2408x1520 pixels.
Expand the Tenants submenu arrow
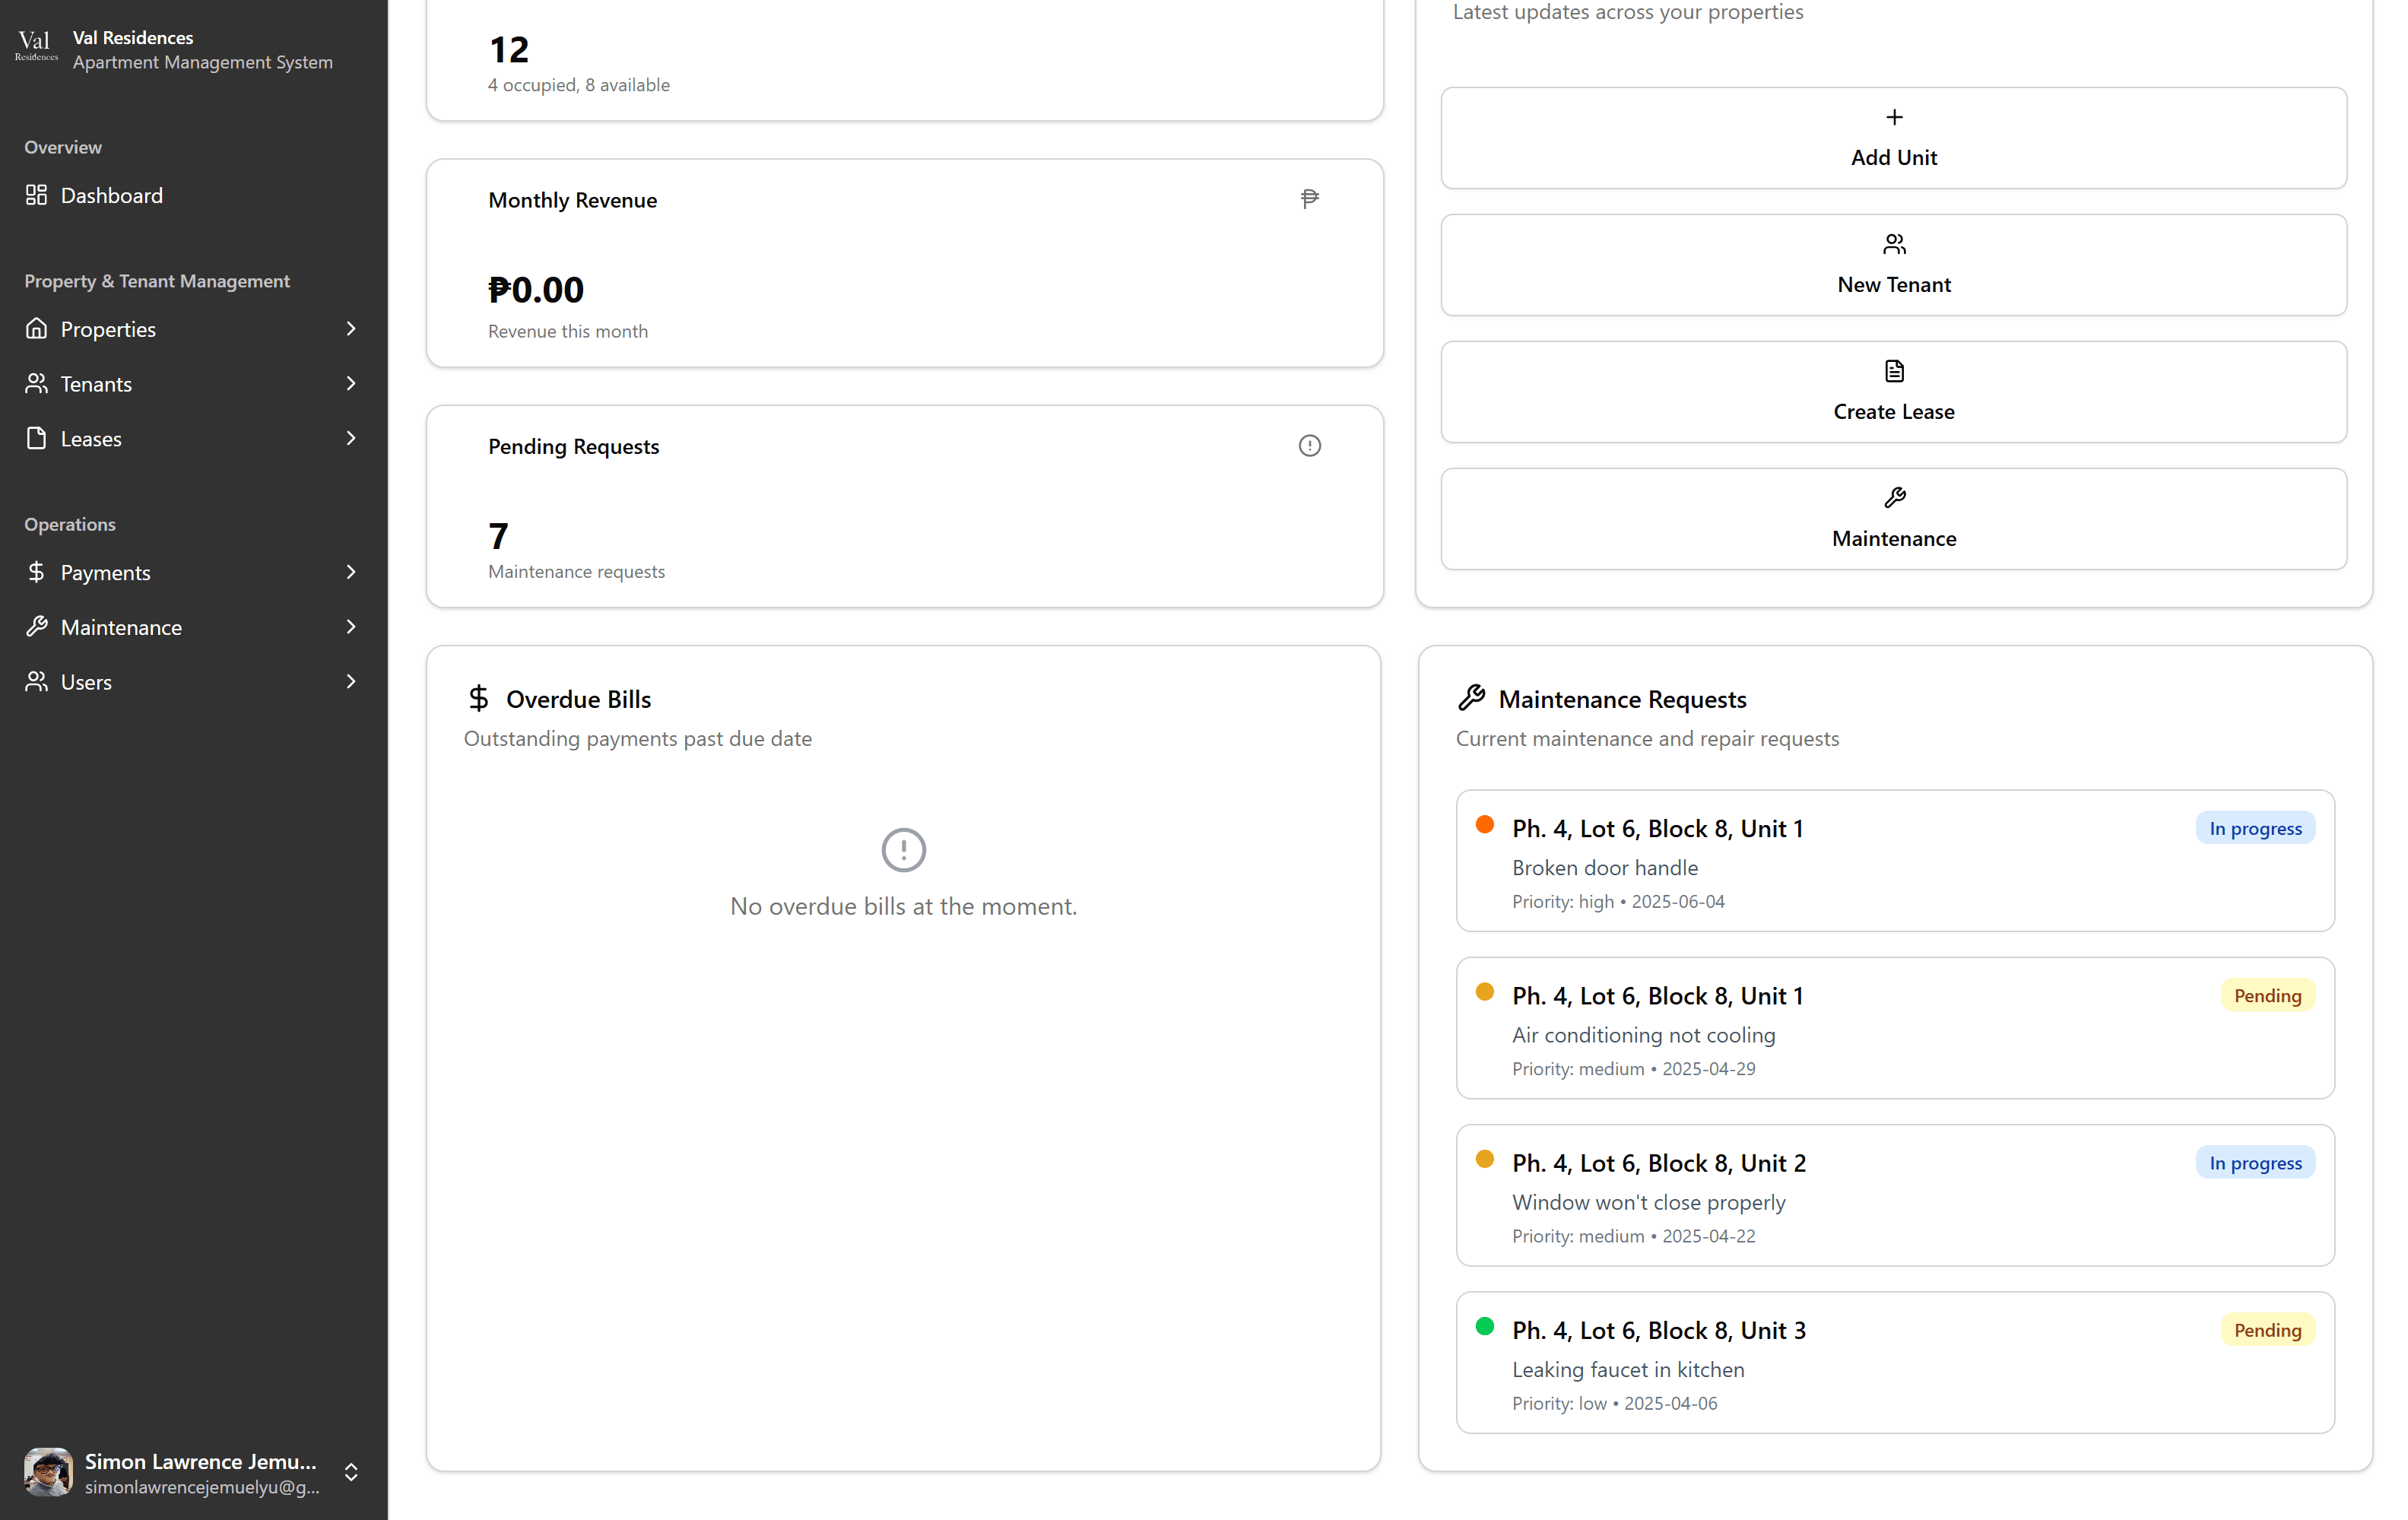click(x=351, y=384)
